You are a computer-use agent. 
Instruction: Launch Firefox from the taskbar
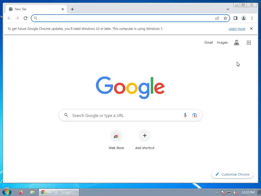tap(21, 192)
